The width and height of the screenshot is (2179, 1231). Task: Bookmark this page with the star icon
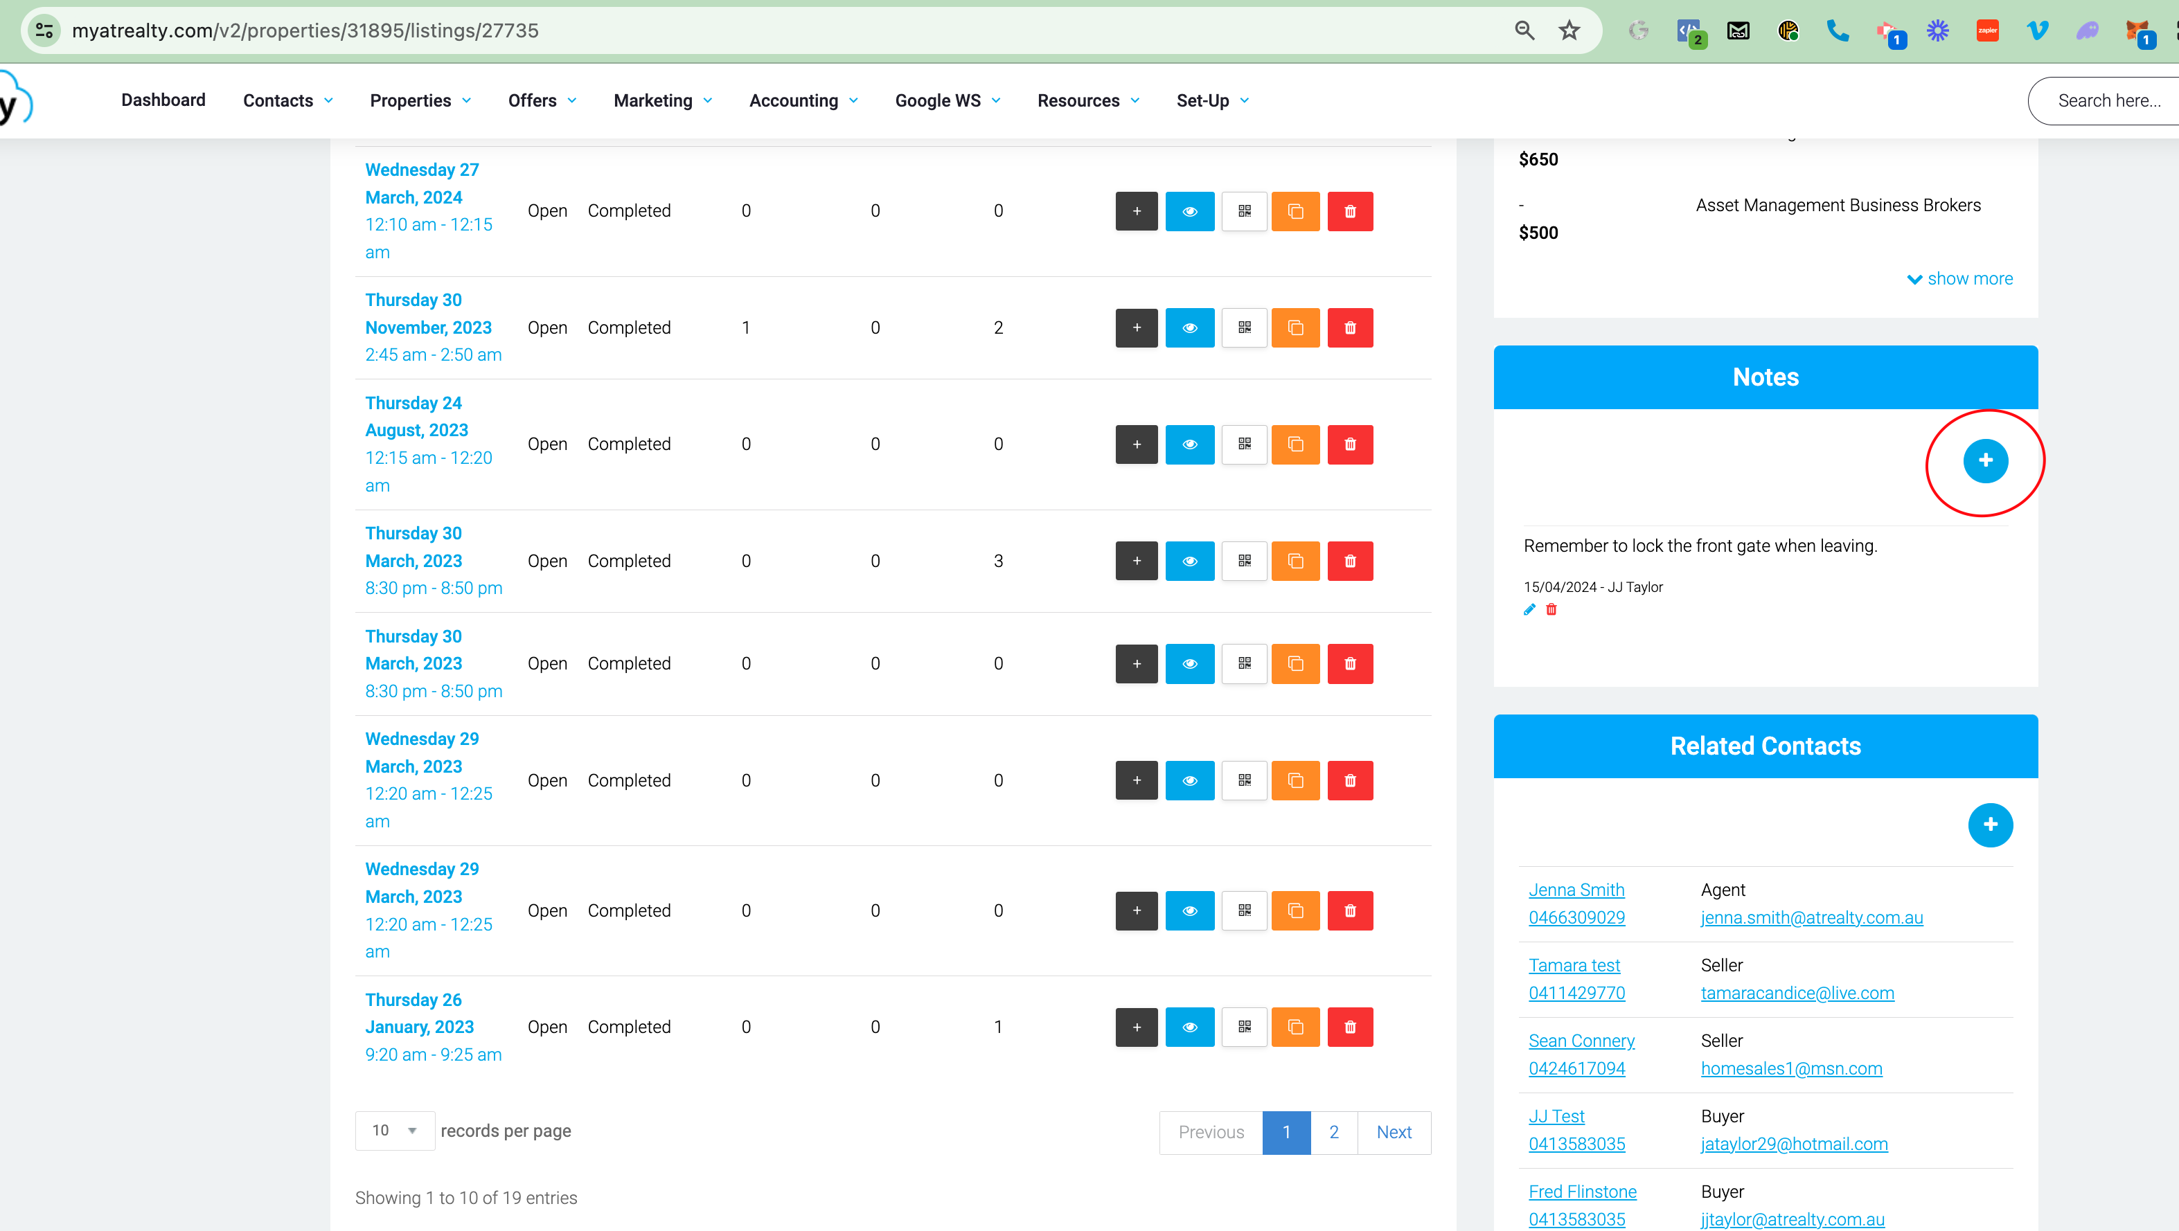(x=1569, y=30)
